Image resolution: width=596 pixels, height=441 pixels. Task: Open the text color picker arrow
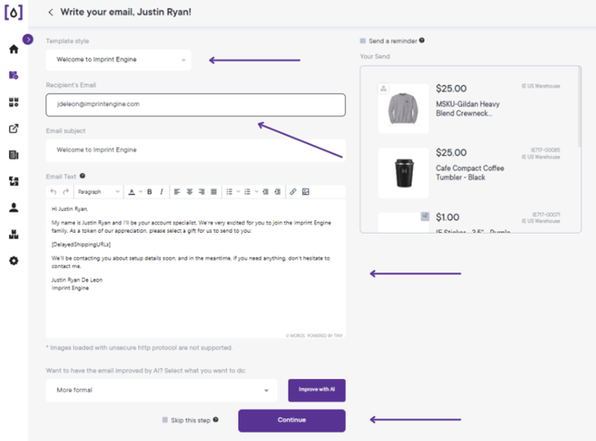pos(141,192)
